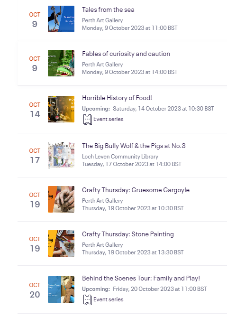The image size is (227, 317).
Task: Click the OCT 14 date badge
Action: click(x=35, y=110)
